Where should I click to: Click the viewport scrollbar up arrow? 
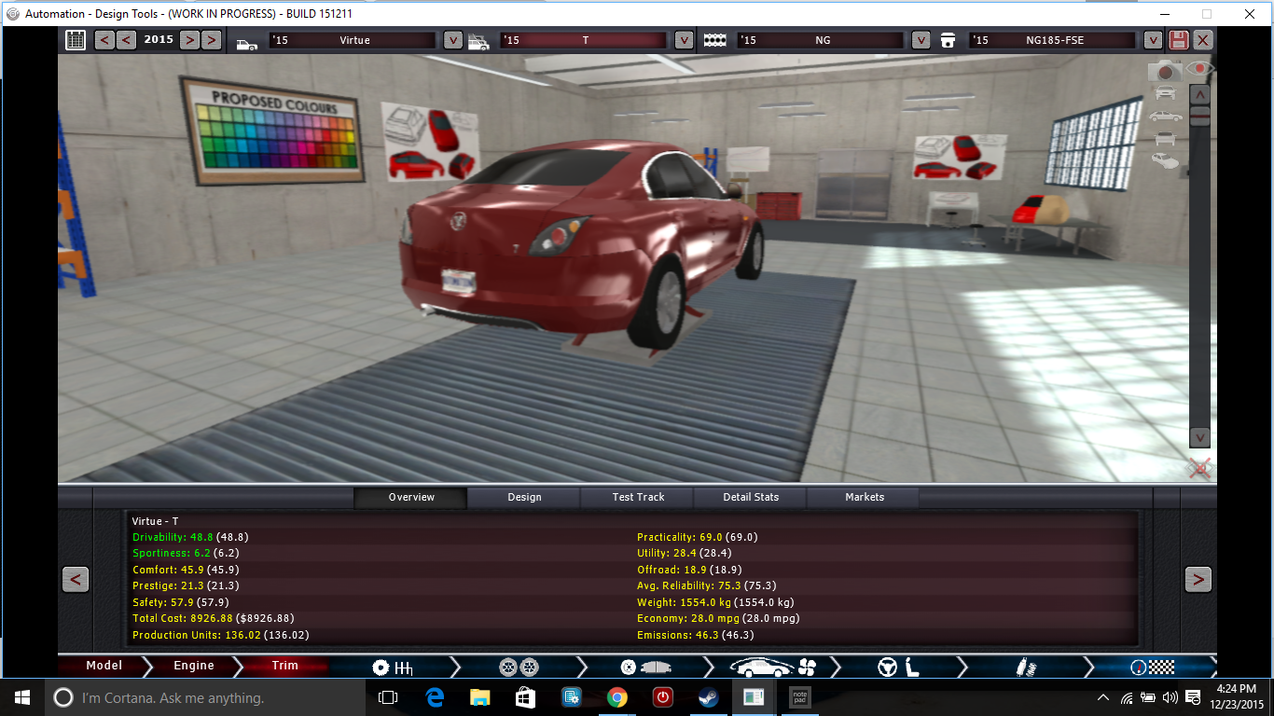(x=1200, y=94)
